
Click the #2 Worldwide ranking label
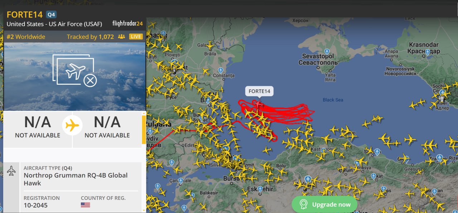(x=26, y=37)
